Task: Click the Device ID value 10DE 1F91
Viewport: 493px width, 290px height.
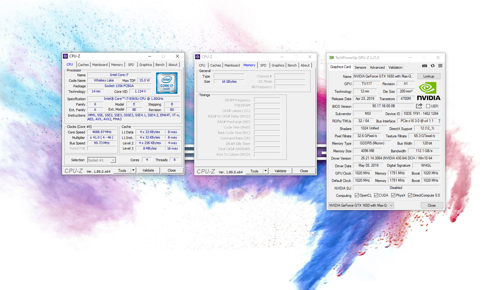Action: tap(421, 114)
